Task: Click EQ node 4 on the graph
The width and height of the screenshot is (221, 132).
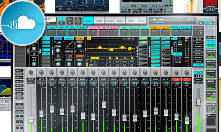Action: pyautogui.click(x=130, y=49)
